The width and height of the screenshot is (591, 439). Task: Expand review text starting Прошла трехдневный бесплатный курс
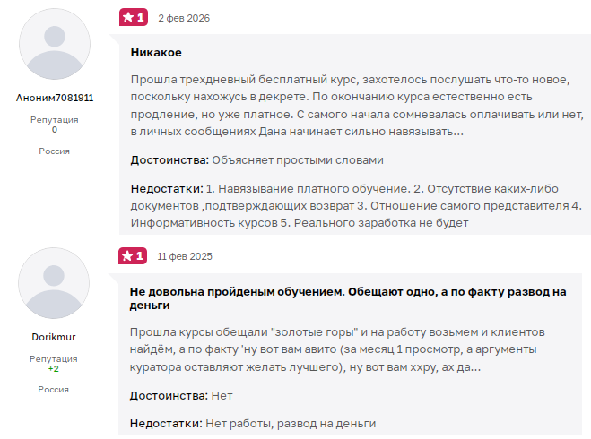point(357,106)
